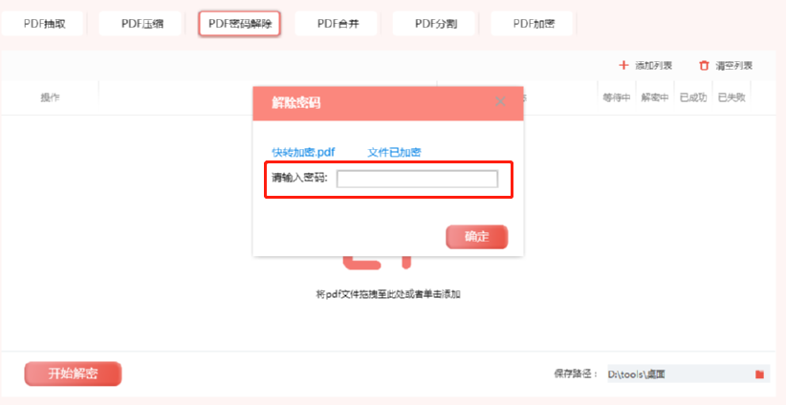786x405 pixels.
Task: Click the 已成功 column header
Action: (692, 97)
